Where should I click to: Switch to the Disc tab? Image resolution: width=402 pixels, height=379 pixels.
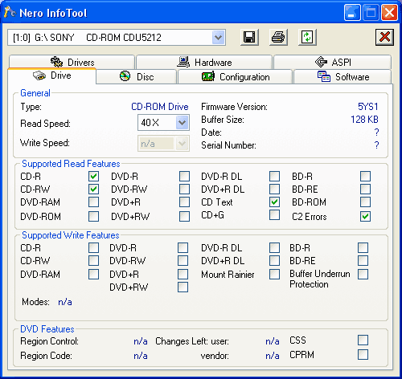[137, 77]
